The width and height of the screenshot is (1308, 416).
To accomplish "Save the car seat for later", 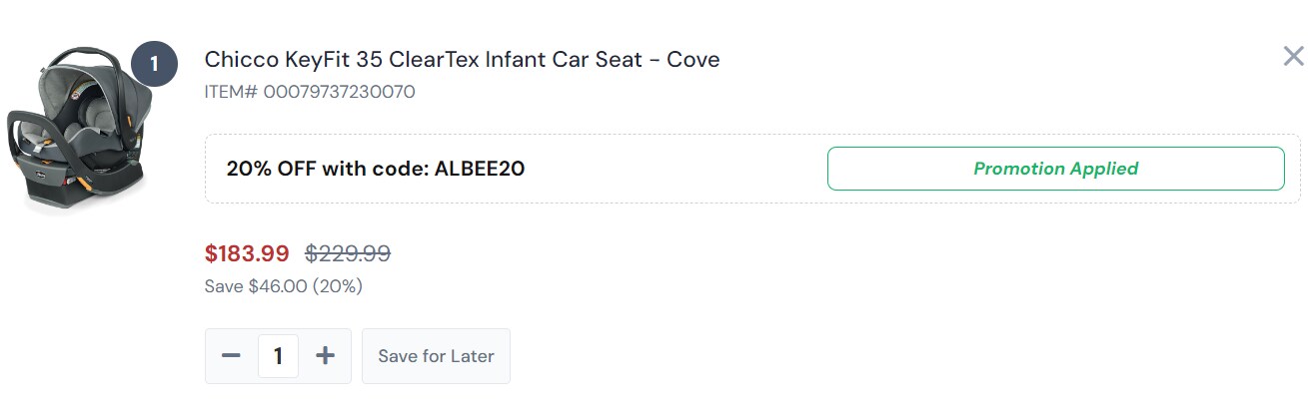I will 436,356.
